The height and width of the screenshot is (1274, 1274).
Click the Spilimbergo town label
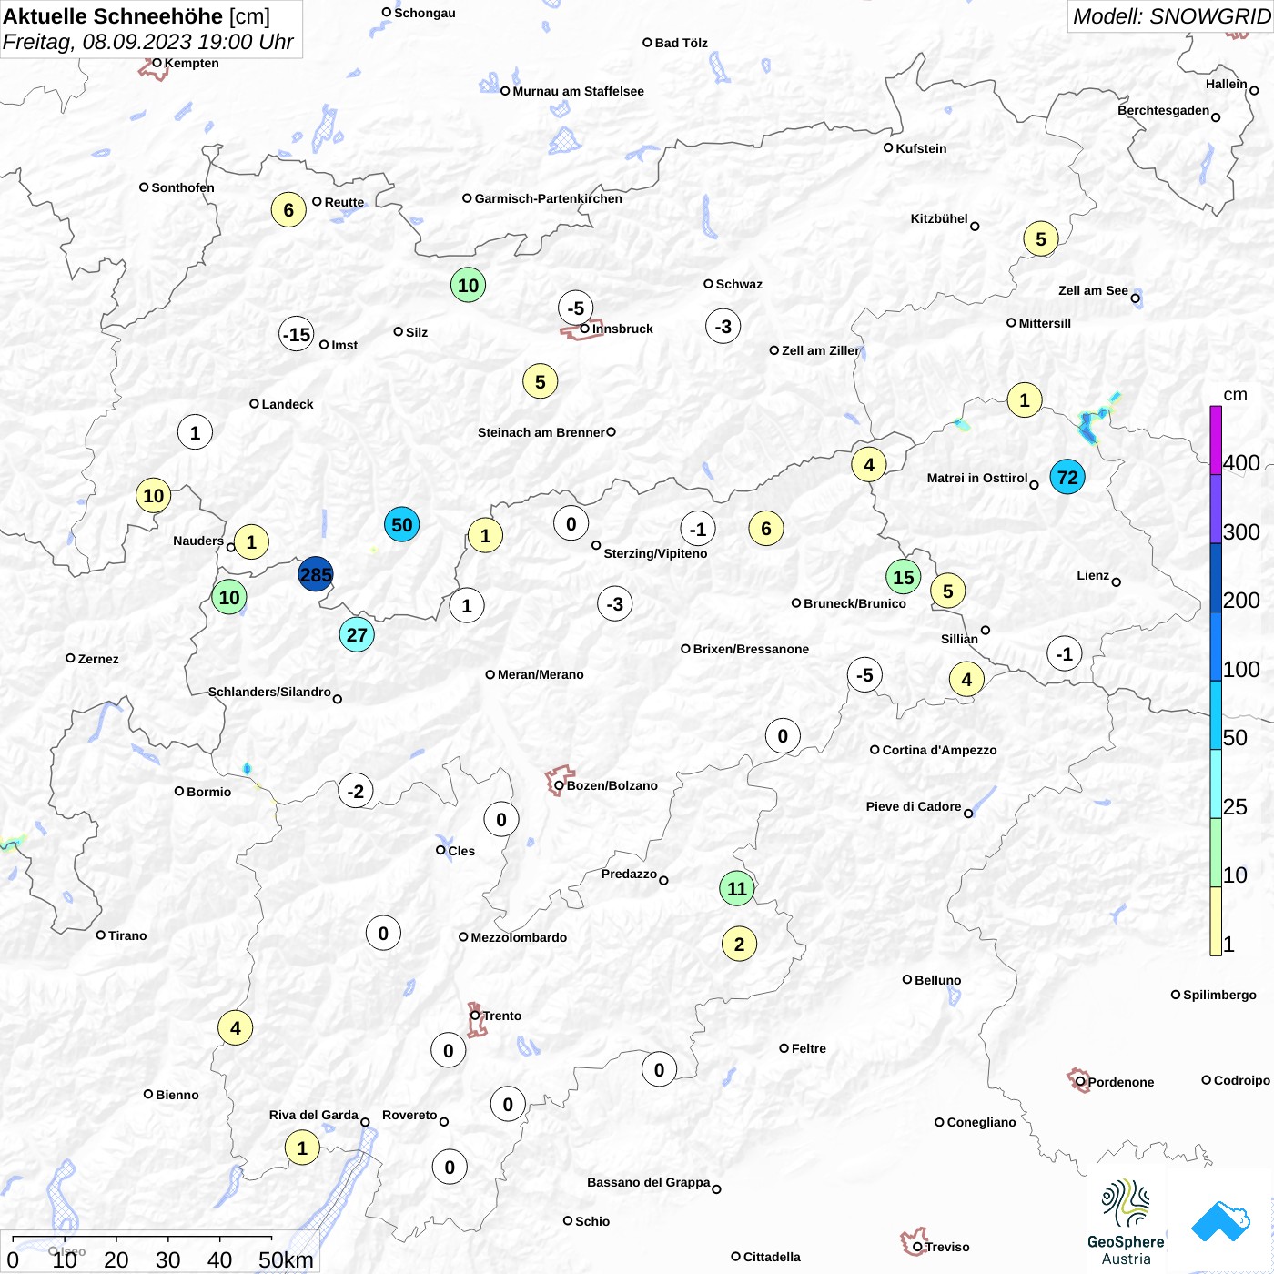point(1220,995)
